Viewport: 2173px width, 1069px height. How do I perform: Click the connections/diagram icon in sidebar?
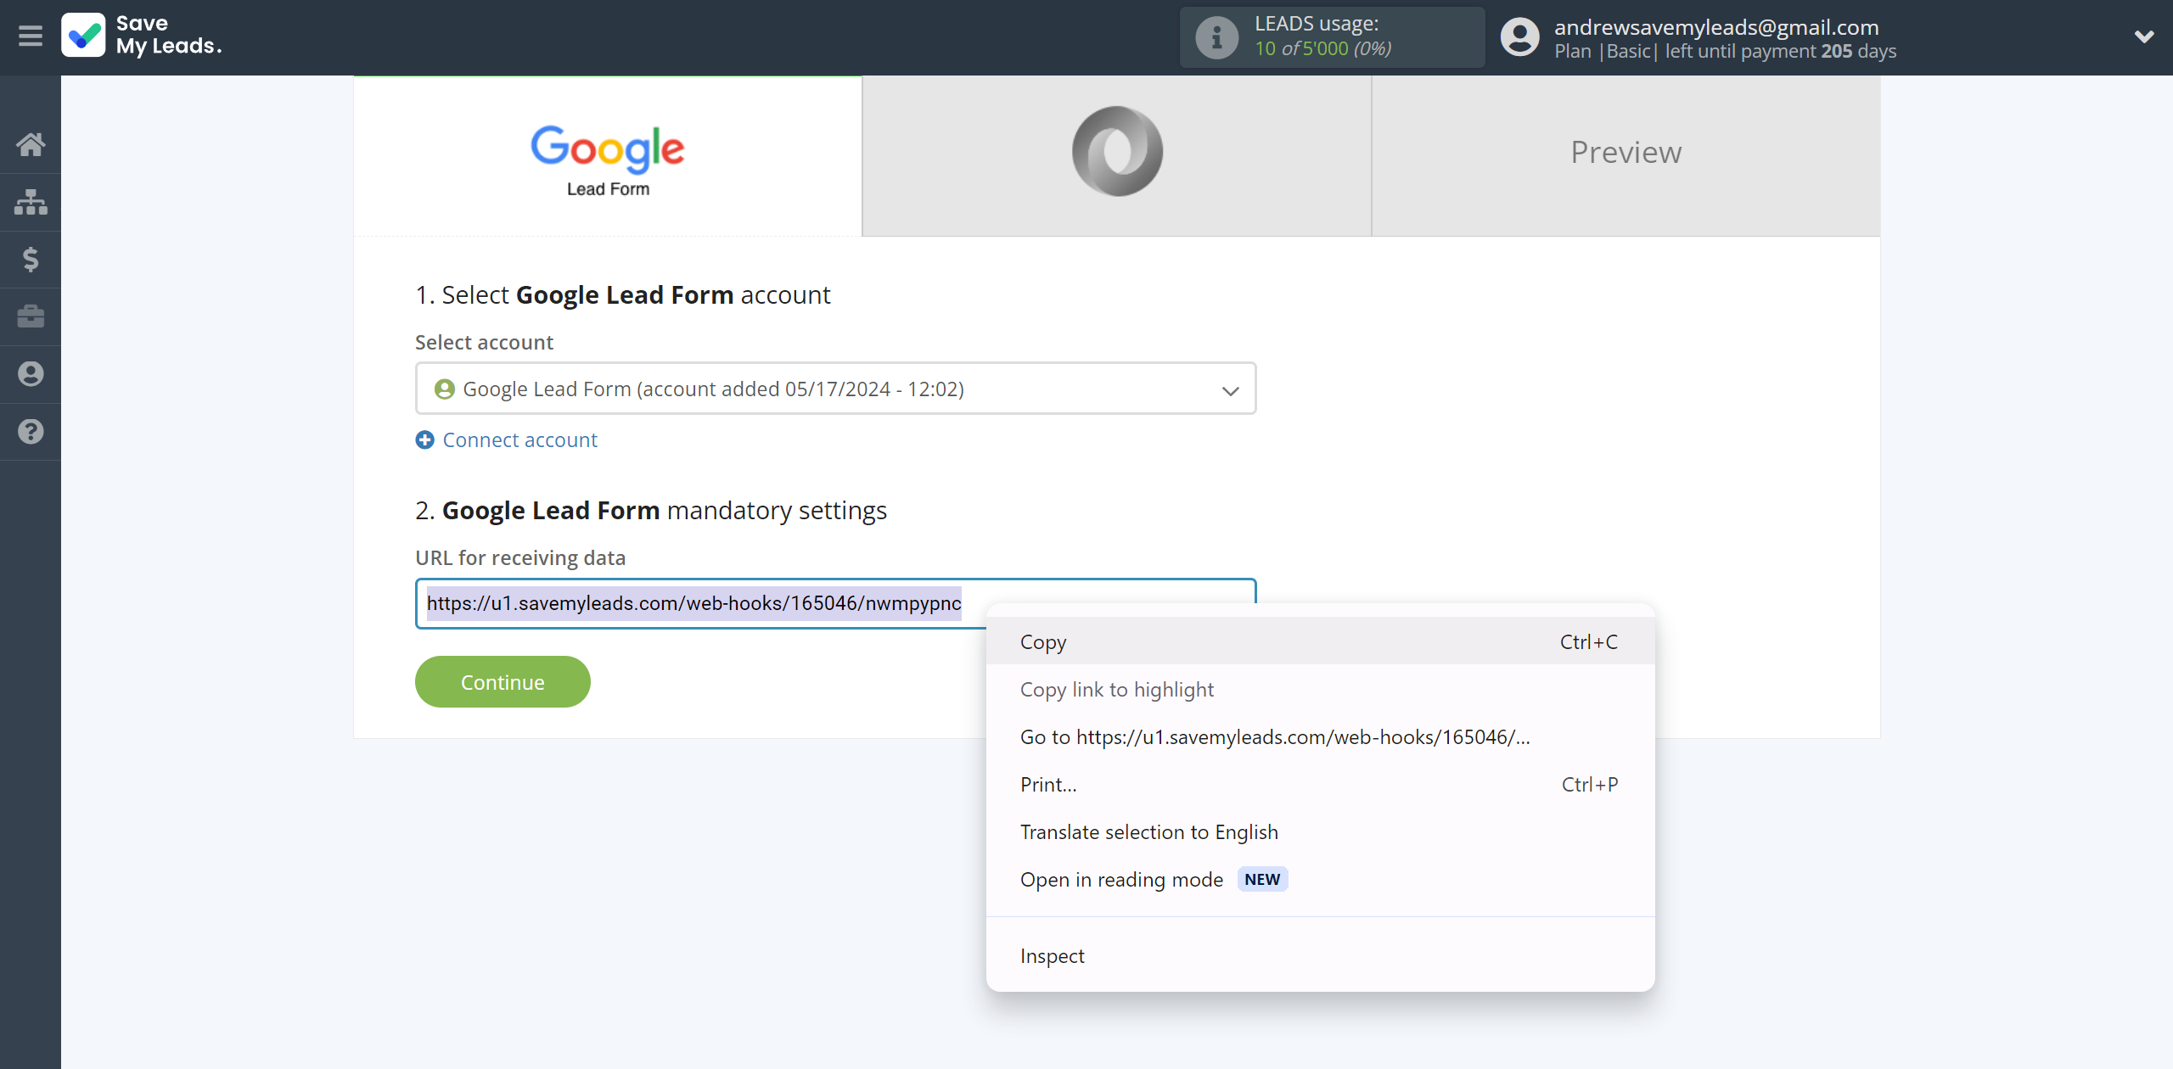(32, 201)
